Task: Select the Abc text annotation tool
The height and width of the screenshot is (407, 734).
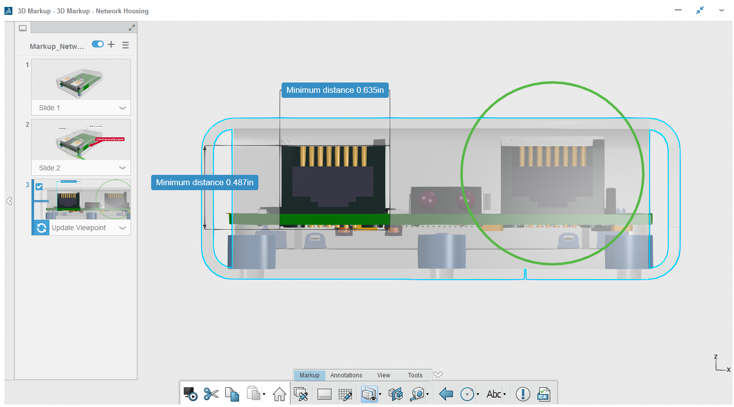Action: [493, 394]
